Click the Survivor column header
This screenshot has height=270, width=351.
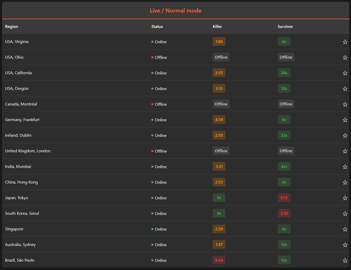285,27
